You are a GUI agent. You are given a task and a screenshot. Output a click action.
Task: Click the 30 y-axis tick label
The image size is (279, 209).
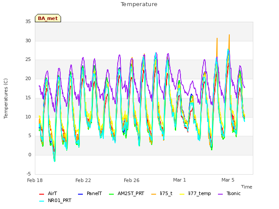point(28,41)
